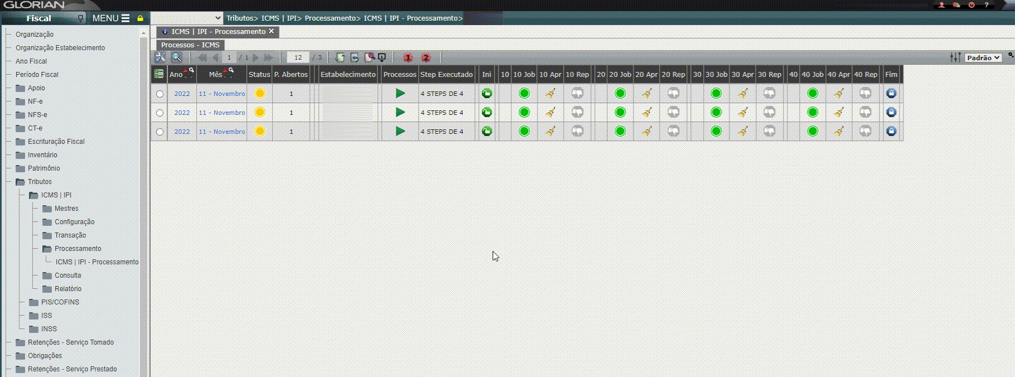Click 10 Job green circle in first row
This screenshot has width=1015, height=377.
(524, 93)
